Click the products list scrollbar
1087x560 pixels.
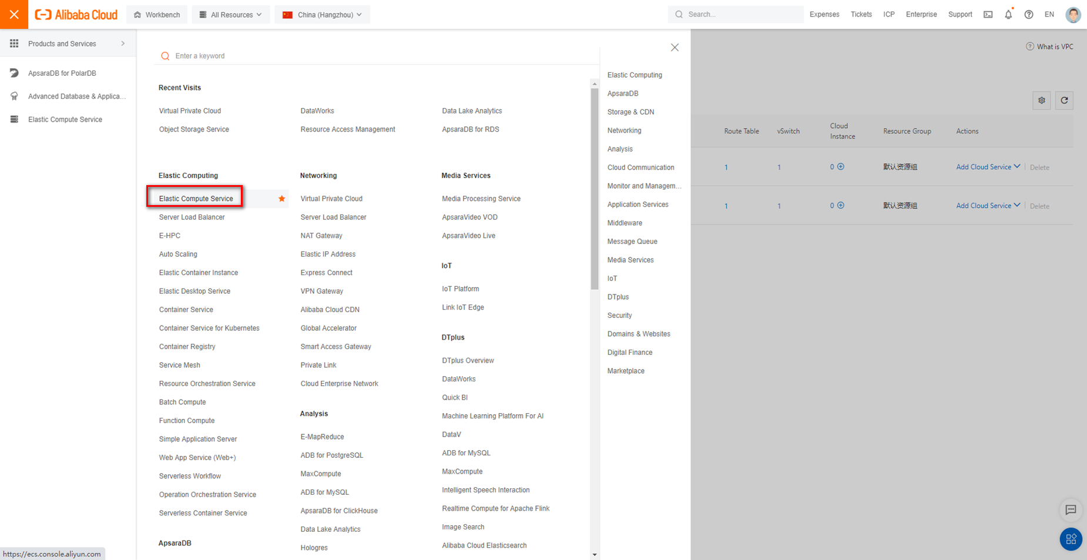coord(595,189)
